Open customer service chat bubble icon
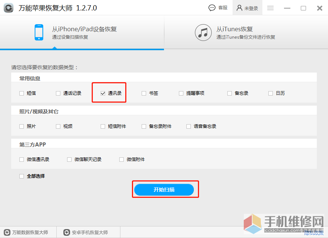This screenshot has width=328, height=238. click(x=212, y=8)
